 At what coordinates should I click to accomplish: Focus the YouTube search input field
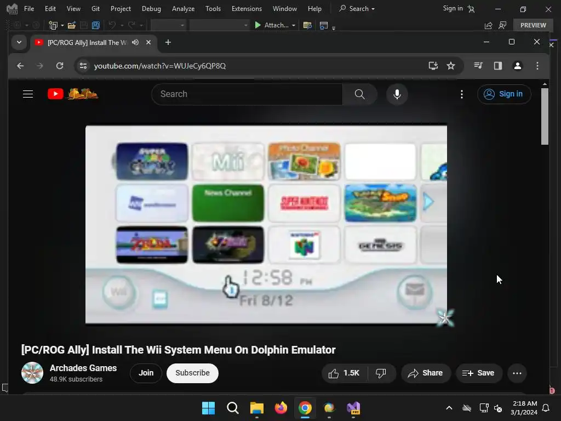pyautogui.click(x=247, y=94)
